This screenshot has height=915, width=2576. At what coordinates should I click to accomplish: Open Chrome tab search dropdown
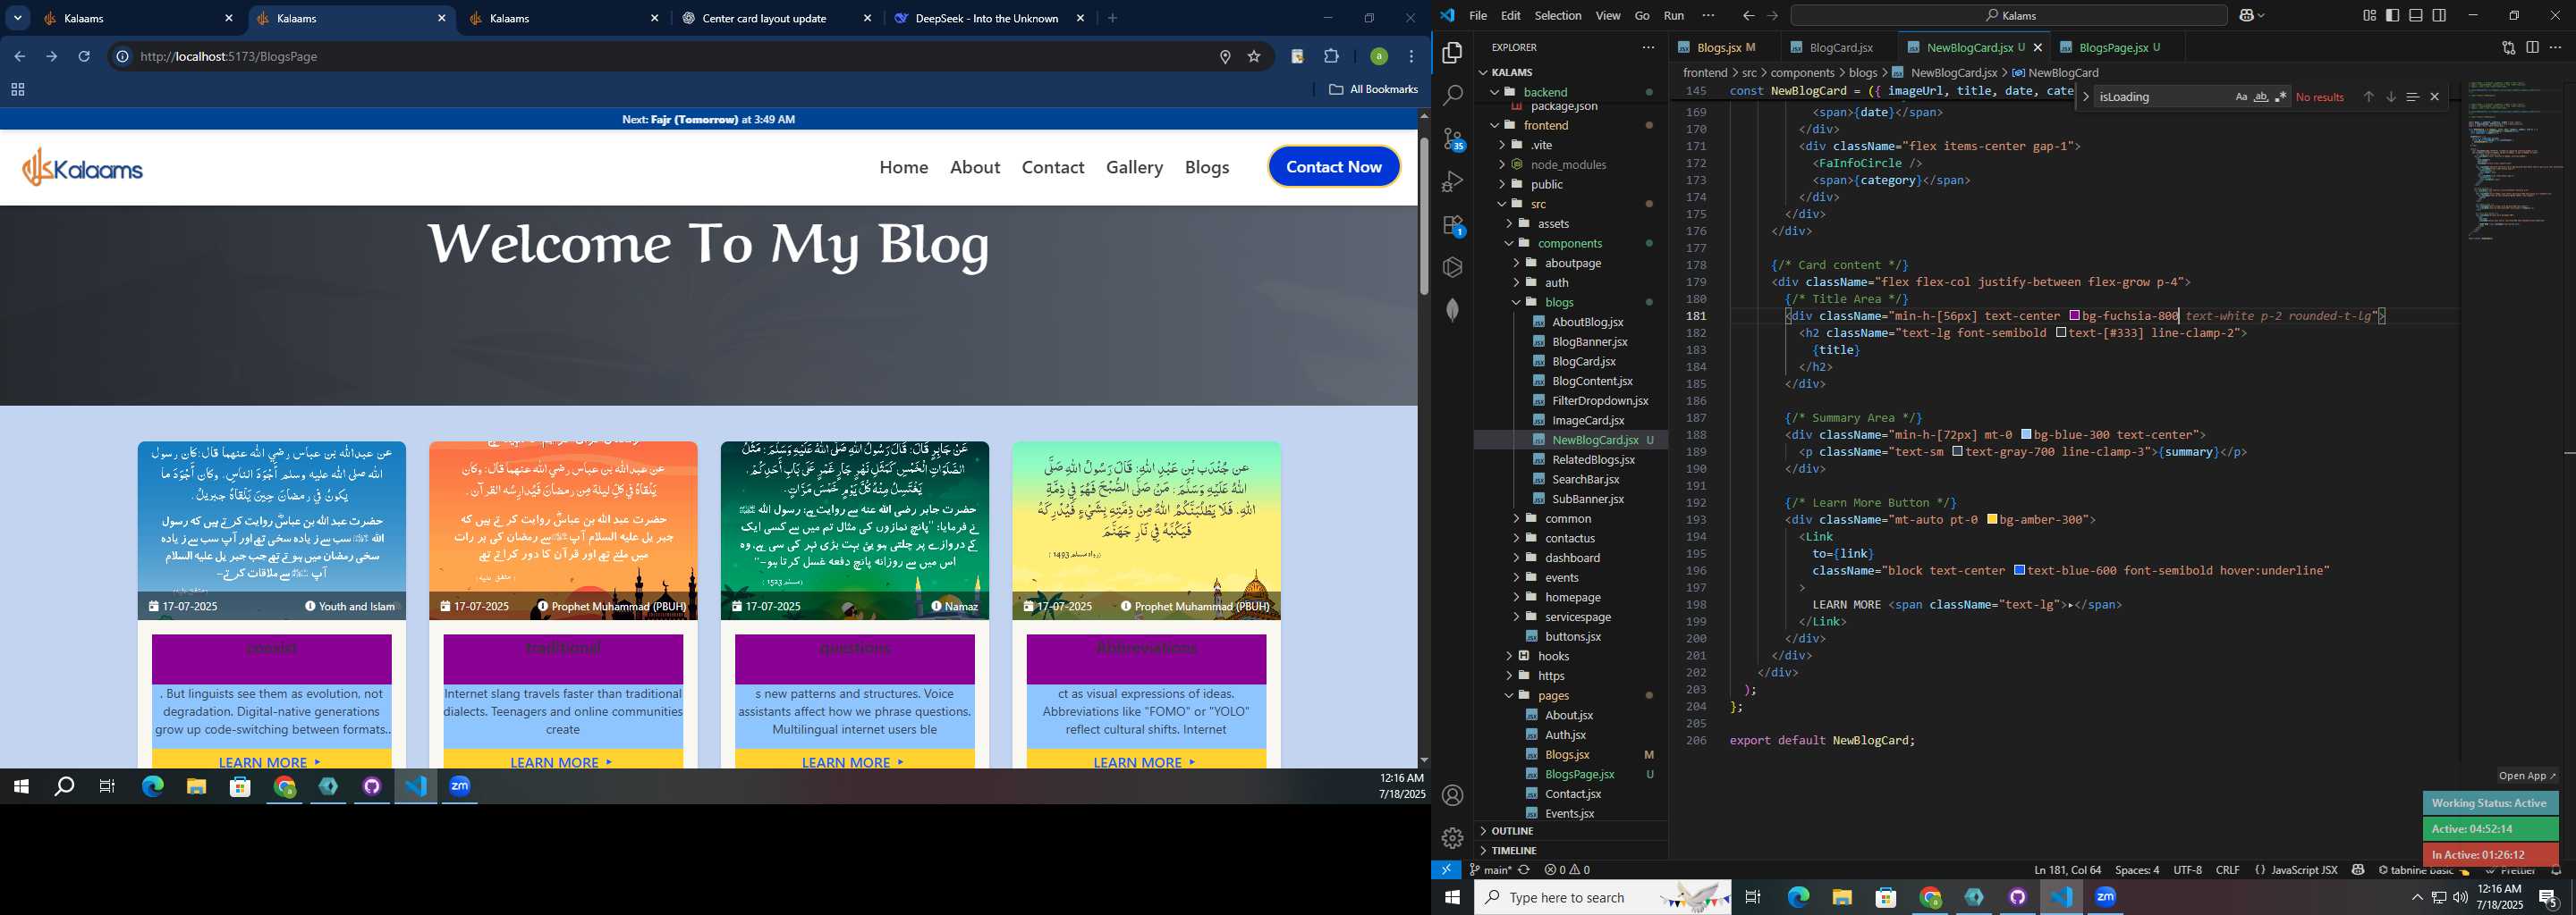(18, 18)
